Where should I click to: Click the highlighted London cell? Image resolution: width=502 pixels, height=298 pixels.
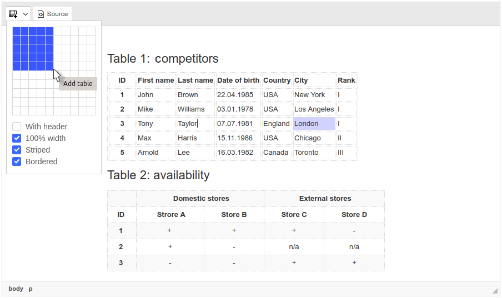314,124
